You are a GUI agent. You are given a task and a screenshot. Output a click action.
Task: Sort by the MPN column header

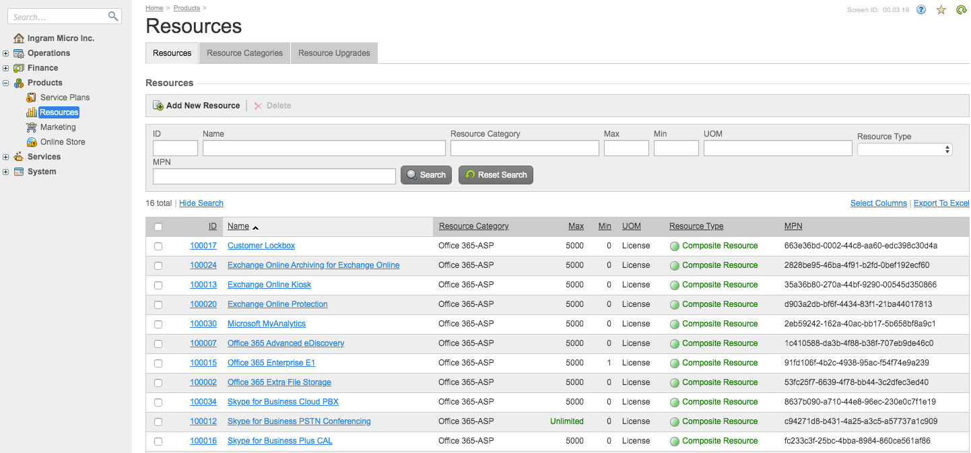793,226
